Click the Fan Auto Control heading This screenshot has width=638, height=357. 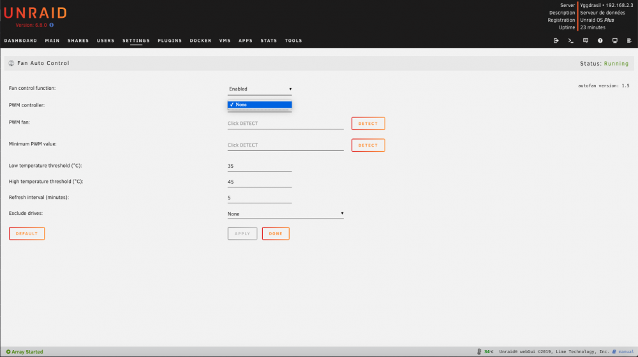[43, 63]
